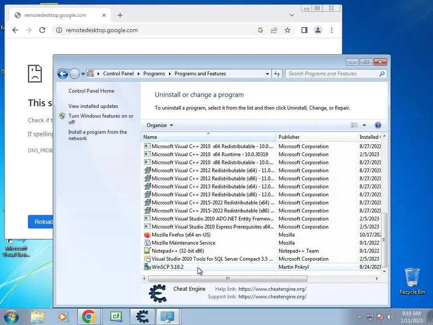
Task: Click the Notepad++ Team publisher cell
Action: point(299,251)
